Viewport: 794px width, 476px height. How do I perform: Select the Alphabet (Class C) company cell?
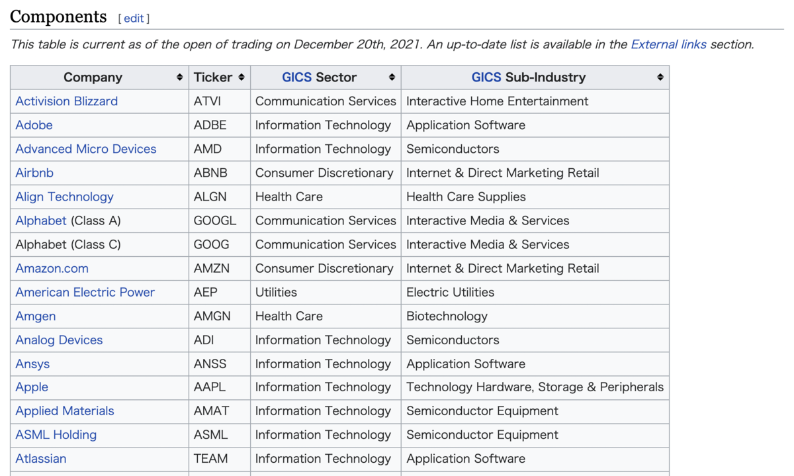99,244
